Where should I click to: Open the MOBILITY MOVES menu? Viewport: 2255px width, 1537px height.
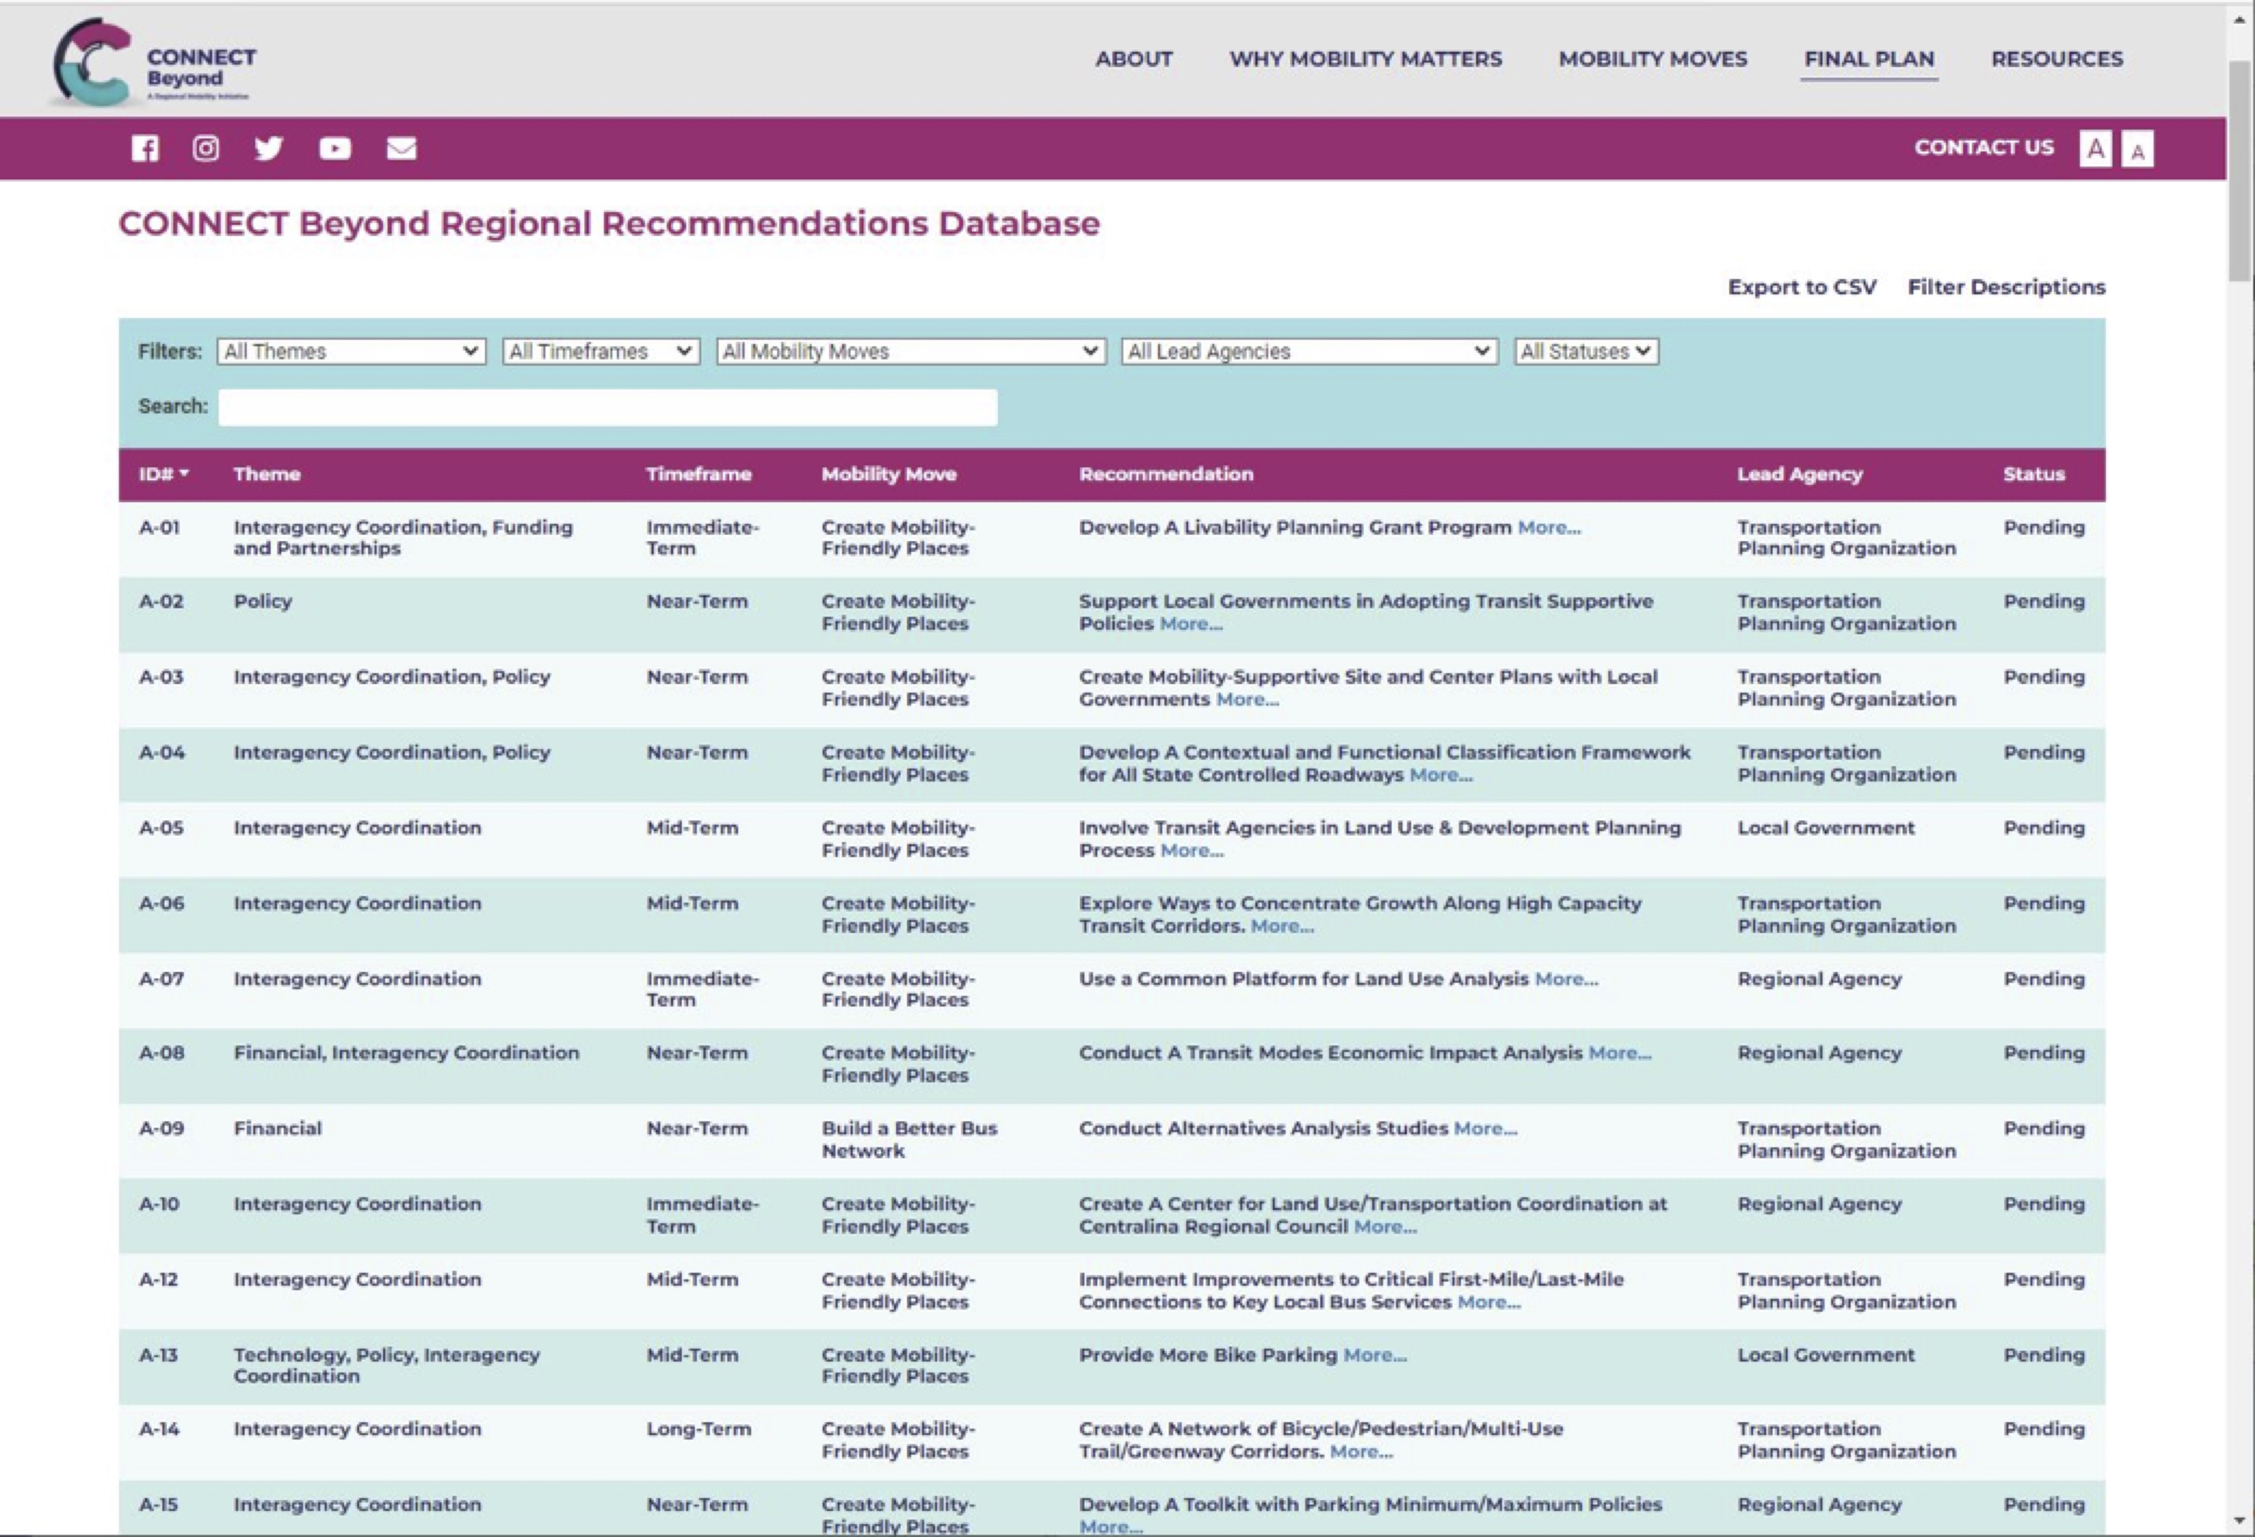click(1652, 59)
